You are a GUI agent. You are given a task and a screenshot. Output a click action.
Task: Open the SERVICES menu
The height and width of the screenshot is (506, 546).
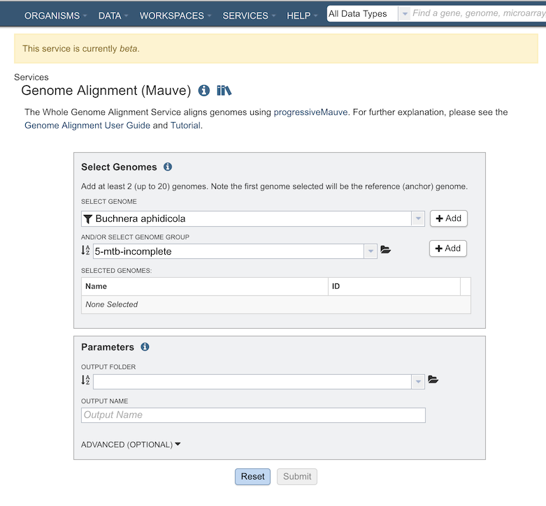(249, 15)
